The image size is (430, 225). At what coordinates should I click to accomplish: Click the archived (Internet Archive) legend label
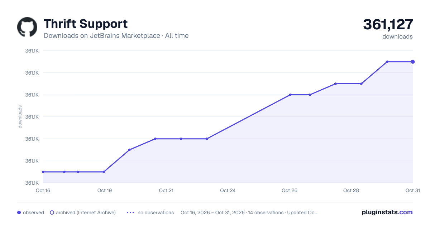[x=86, y=212]
